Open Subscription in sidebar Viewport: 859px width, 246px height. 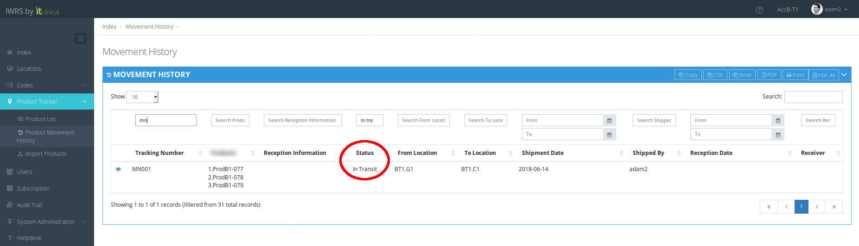point(47,188)
